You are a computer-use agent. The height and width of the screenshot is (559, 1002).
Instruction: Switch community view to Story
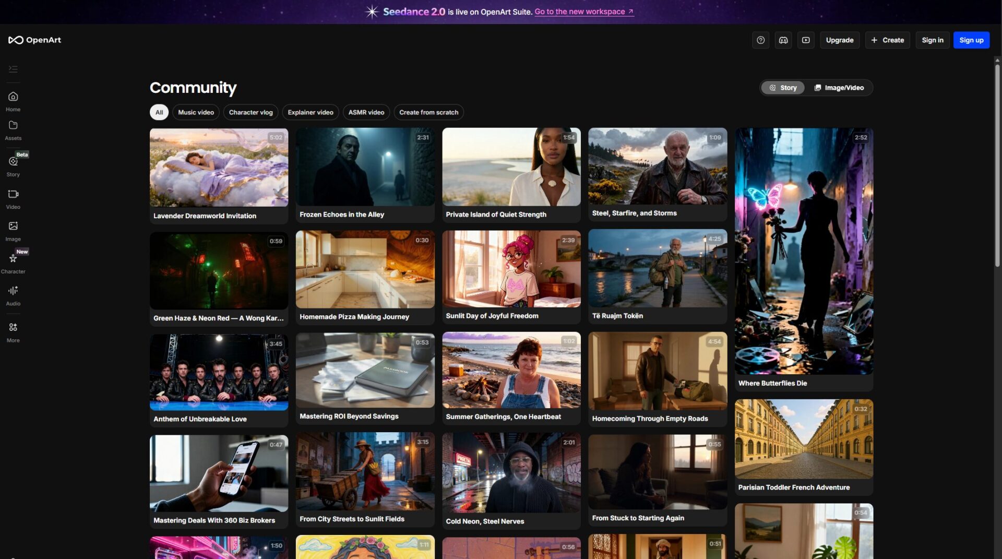[x=783, y=88]
